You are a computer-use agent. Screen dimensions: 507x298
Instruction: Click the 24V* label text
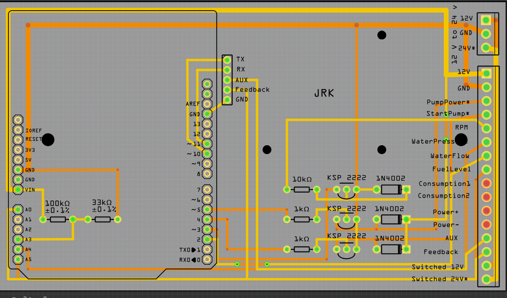(466, 48)
